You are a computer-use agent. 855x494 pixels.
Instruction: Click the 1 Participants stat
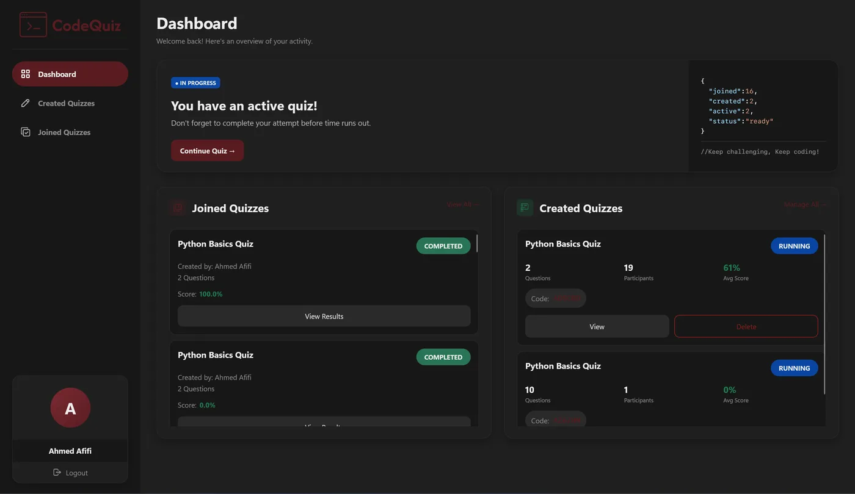point(639,394)
